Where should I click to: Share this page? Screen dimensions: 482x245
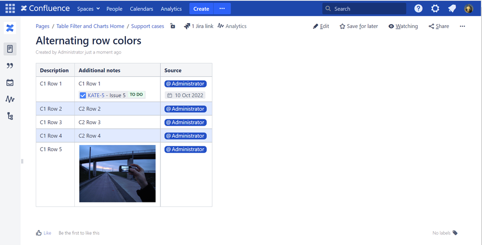439,26
